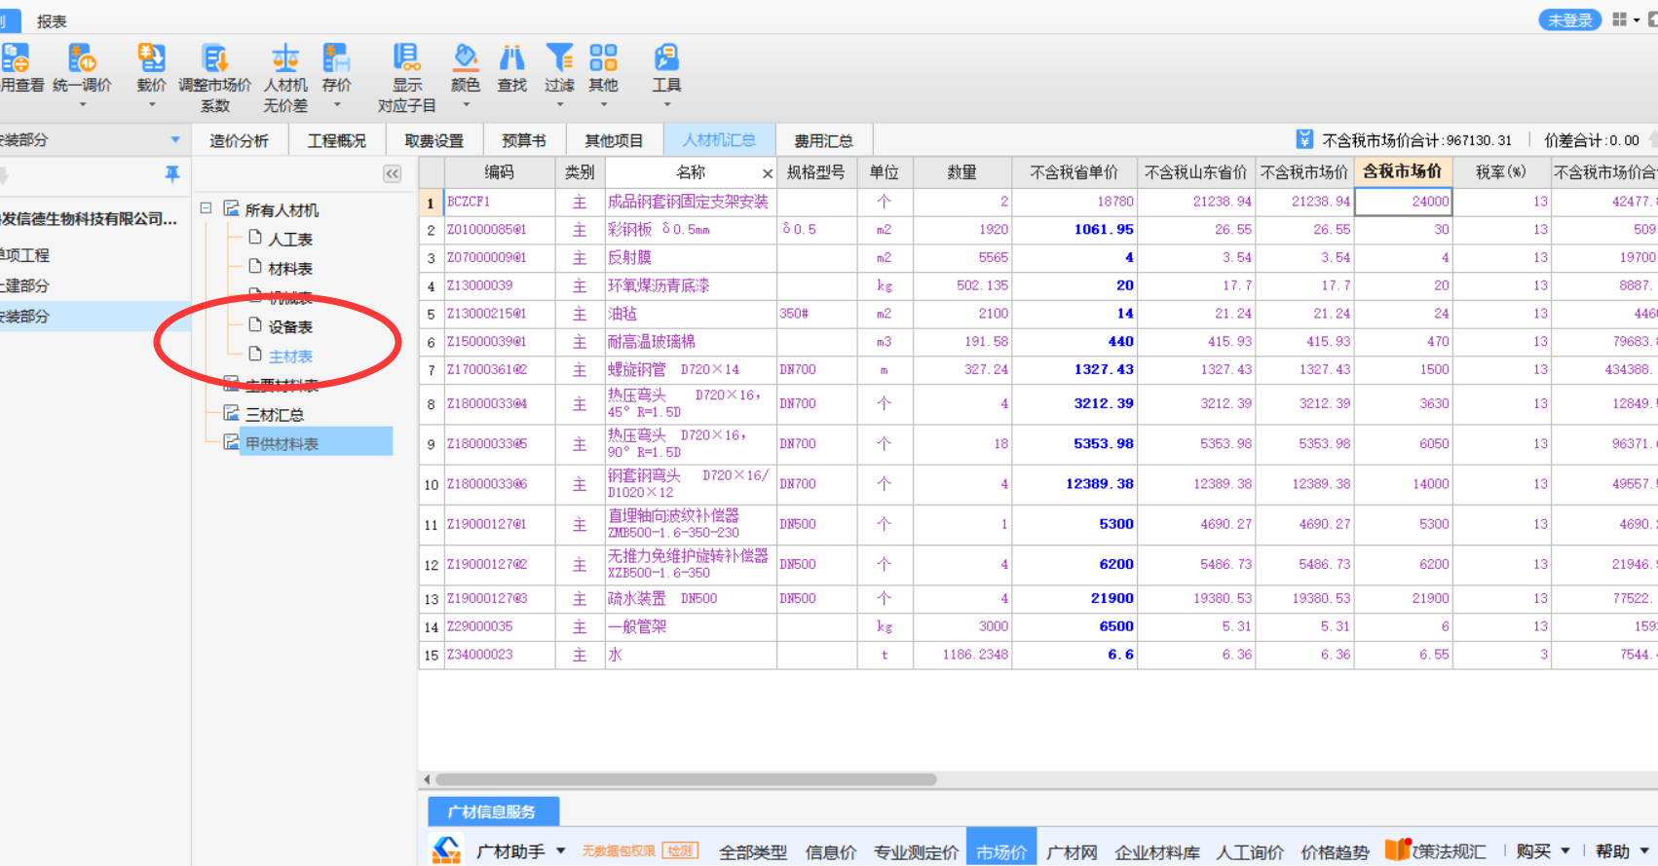Open the 安装部分 section dropdown

[175, 140]
